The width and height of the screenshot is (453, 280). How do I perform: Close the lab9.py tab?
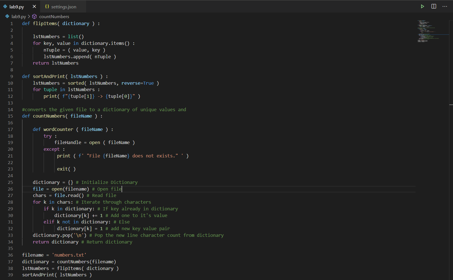34,6
